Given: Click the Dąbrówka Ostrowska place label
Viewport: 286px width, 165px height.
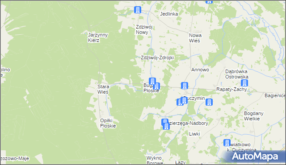Looking at the screenshot, I should click(237, 74).
